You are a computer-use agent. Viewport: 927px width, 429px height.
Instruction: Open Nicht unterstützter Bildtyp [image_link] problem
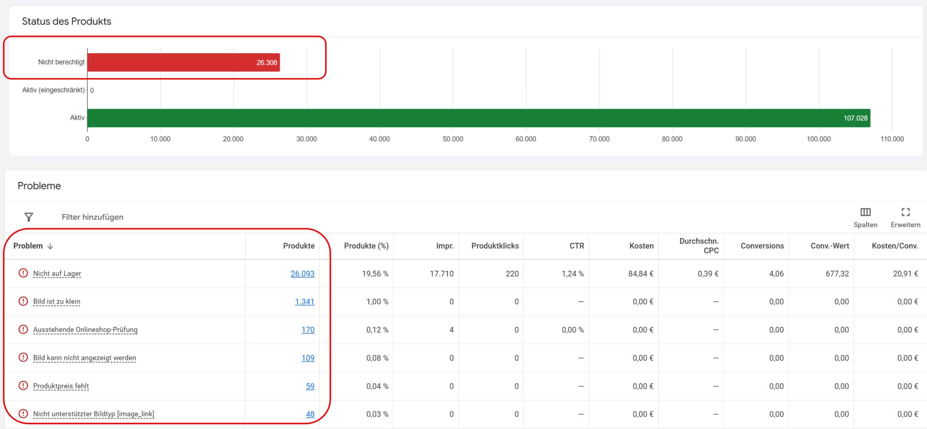point(94,414)
